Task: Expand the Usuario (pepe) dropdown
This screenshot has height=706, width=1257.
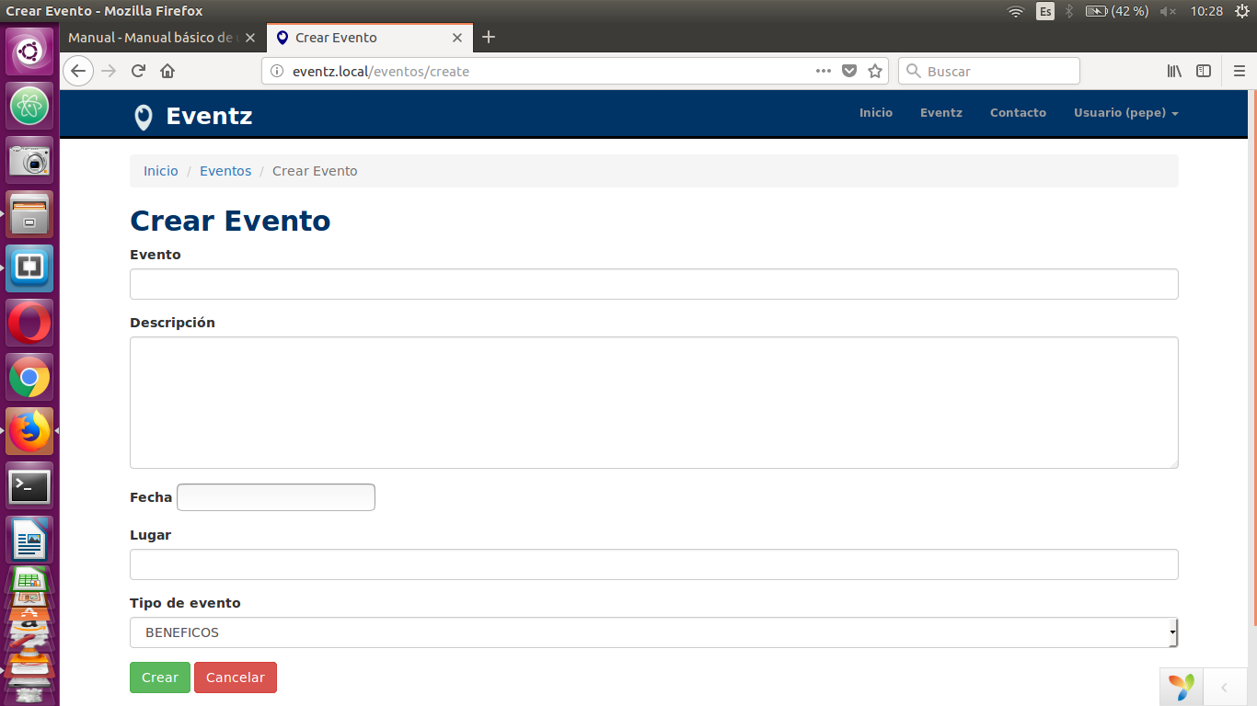Action: [x=1126, y=112]
